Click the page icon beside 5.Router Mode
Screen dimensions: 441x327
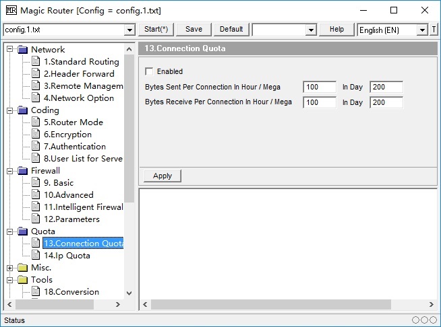36,122
